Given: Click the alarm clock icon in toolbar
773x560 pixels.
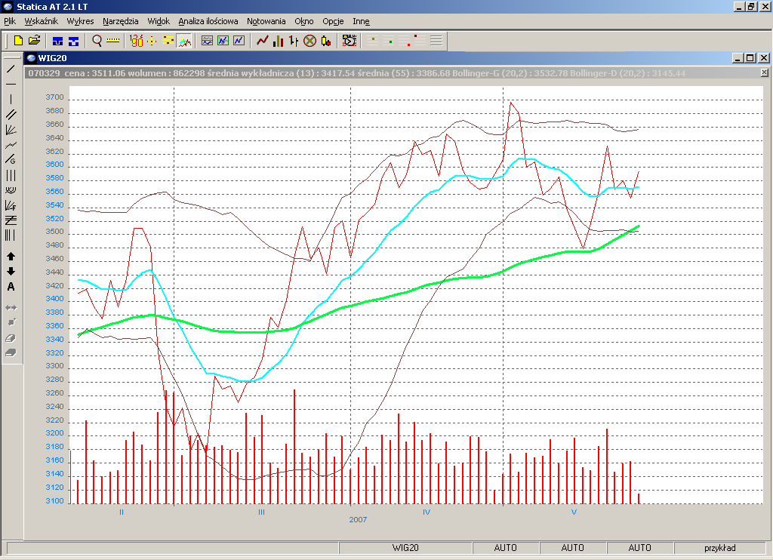Looking at the screenshot, I should pos(349,41).
